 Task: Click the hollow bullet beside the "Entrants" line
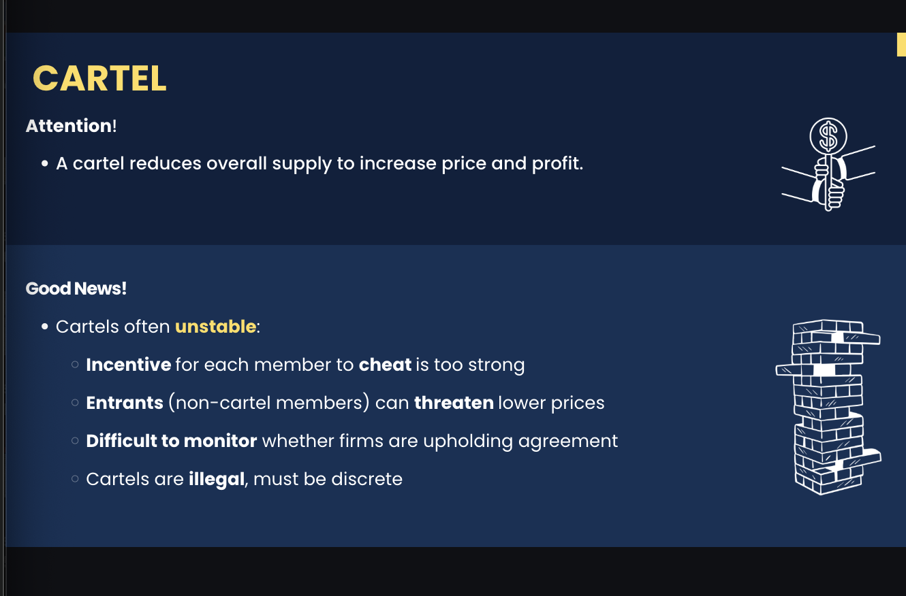[x=75, y=403]
